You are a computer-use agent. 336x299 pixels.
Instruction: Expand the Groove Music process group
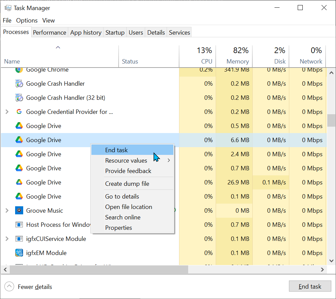point(7,211)
